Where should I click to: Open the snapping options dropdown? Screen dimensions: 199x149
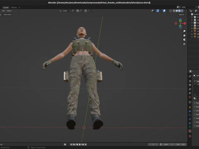click(x=81, y=11)
